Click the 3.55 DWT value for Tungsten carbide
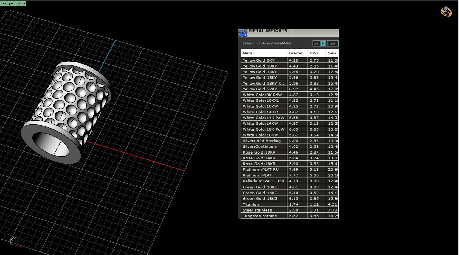 [314, 216]
